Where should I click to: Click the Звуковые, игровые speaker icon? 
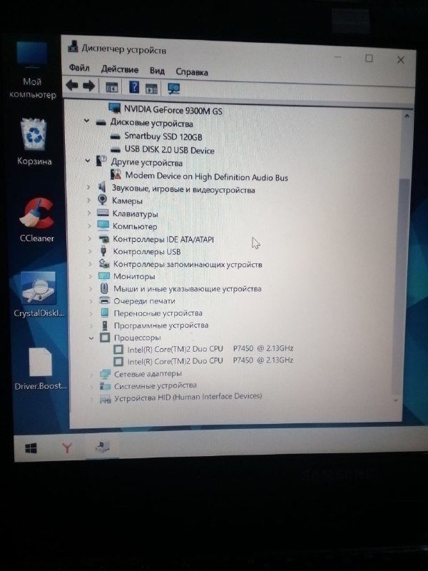pos(102,187)
